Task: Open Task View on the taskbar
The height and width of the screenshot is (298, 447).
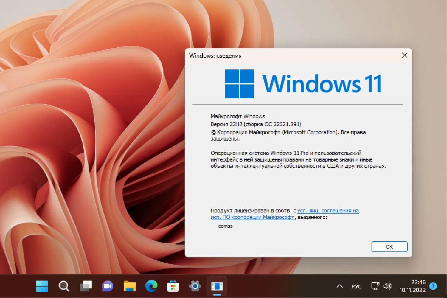Action: [x=86, y=286]
